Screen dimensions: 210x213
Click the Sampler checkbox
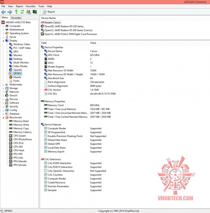[46, 190]
